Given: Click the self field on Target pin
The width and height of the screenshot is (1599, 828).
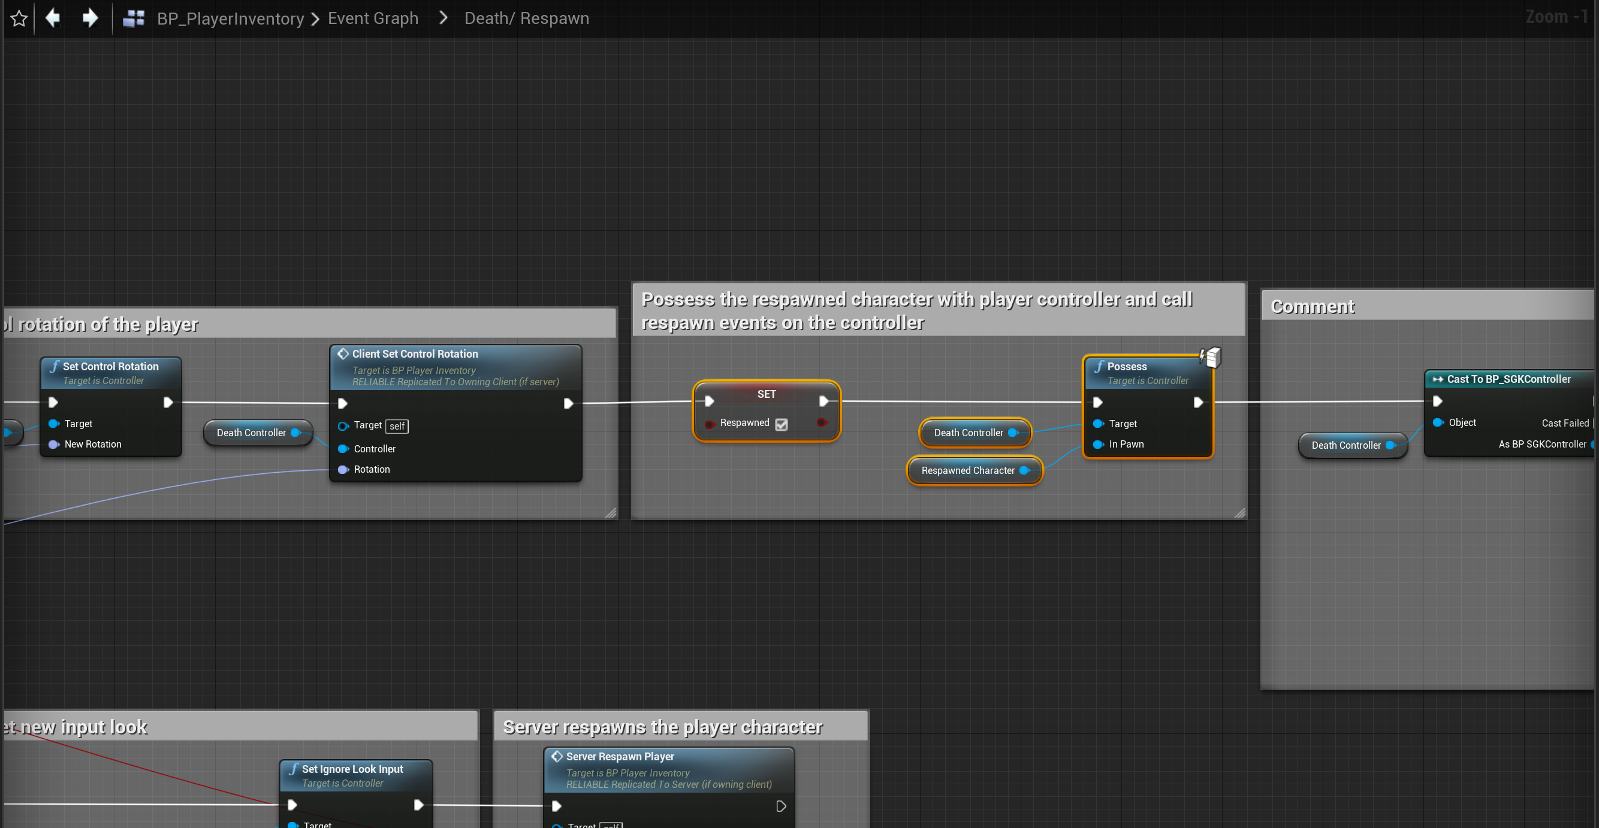Looking at the screenshot, I should pyautogui.click(x=397, y=426).
